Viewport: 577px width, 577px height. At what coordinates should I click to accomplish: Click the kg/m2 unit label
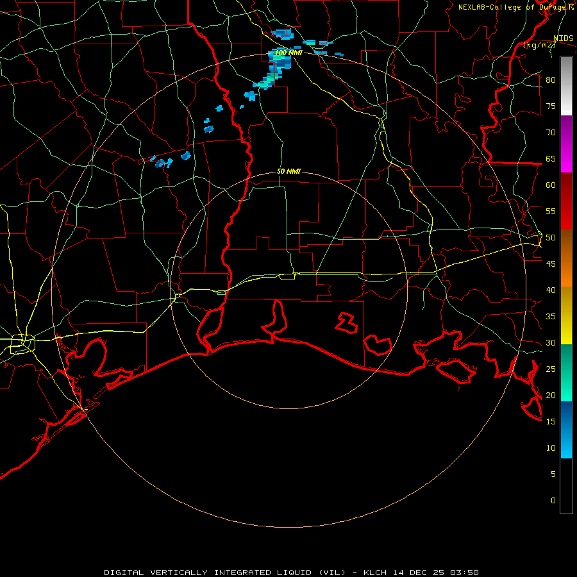pyautogui.click(x=539, y=46)
